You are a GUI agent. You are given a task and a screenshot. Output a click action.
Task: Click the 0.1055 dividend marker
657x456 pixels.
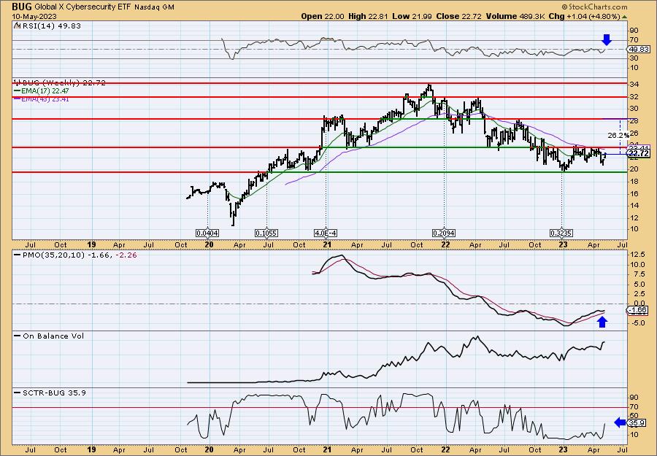tap(266, 233)
